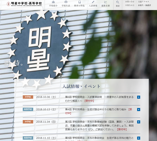Go to お問い合せ page
The width and height of the screenshot is (157, 141).
point(130,2)
